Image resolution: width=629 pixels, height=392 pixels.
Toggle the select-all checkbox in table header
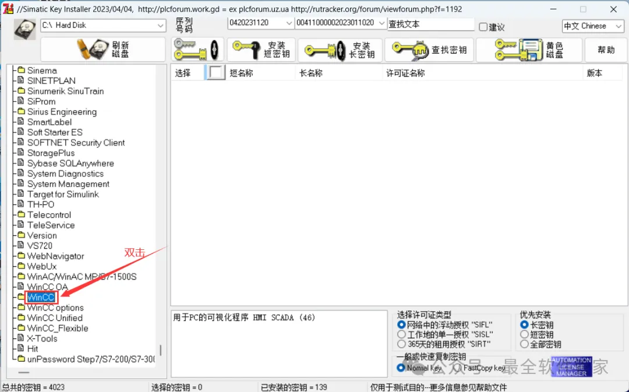(216, 73)
